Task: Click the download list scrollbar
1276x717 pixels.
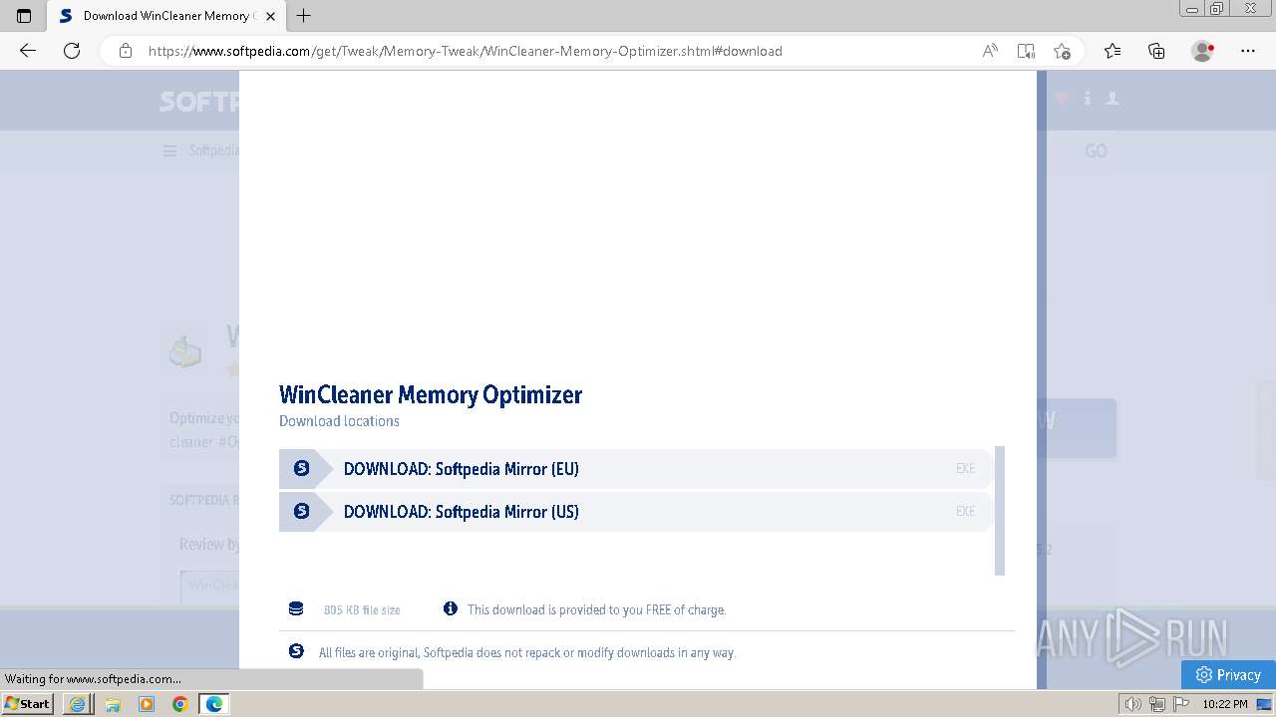Action: [1000, 510]
